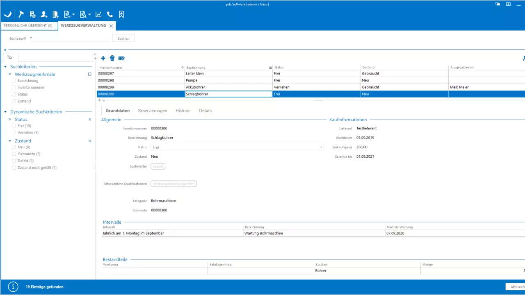Collapse the Dynamische Suchkriterien group
Image resolution: width=525 pixels, height=295 pixels.
pyautogui.click(x=5, y=111)
